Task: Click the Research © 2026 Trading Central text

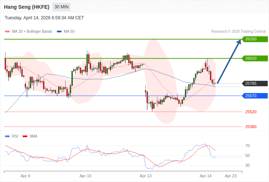Action: coord(238,32)
